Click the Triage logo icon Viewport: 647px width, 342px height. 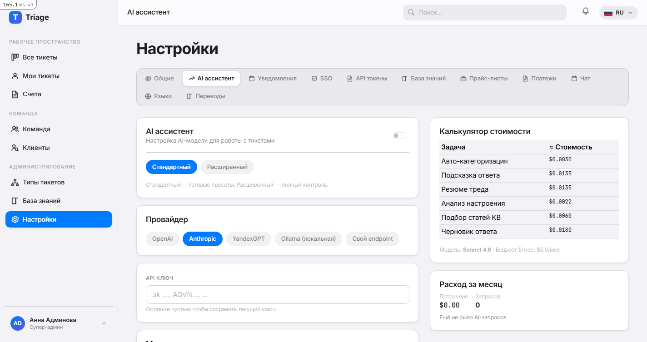tap(15, 17)
